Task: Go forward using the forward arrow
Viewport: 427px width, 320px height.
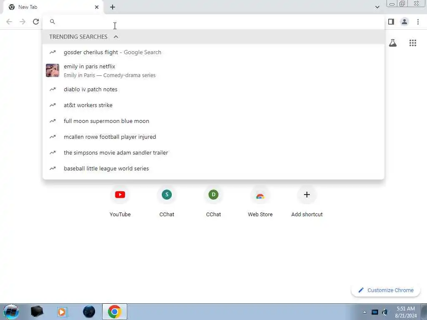Action: [x=23, y=22]
